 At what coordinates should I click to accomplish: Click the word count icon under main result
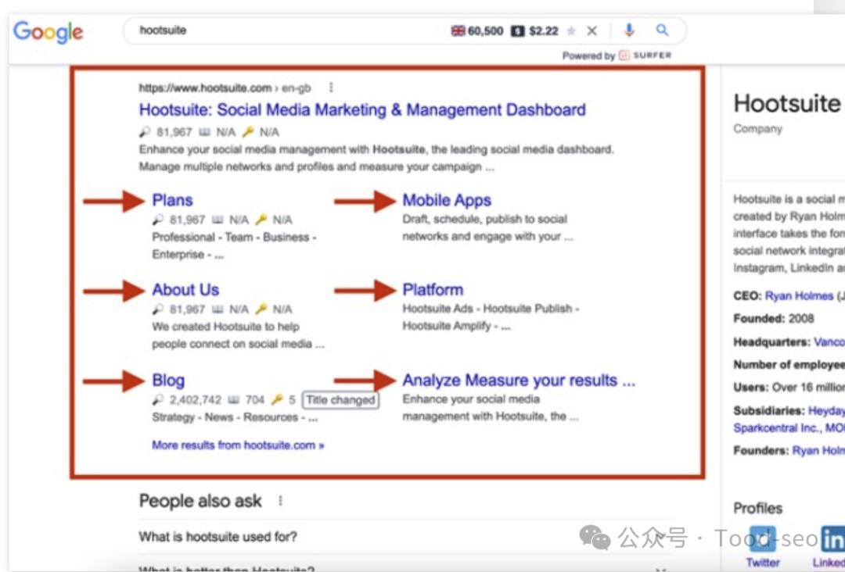pos(204,132)
